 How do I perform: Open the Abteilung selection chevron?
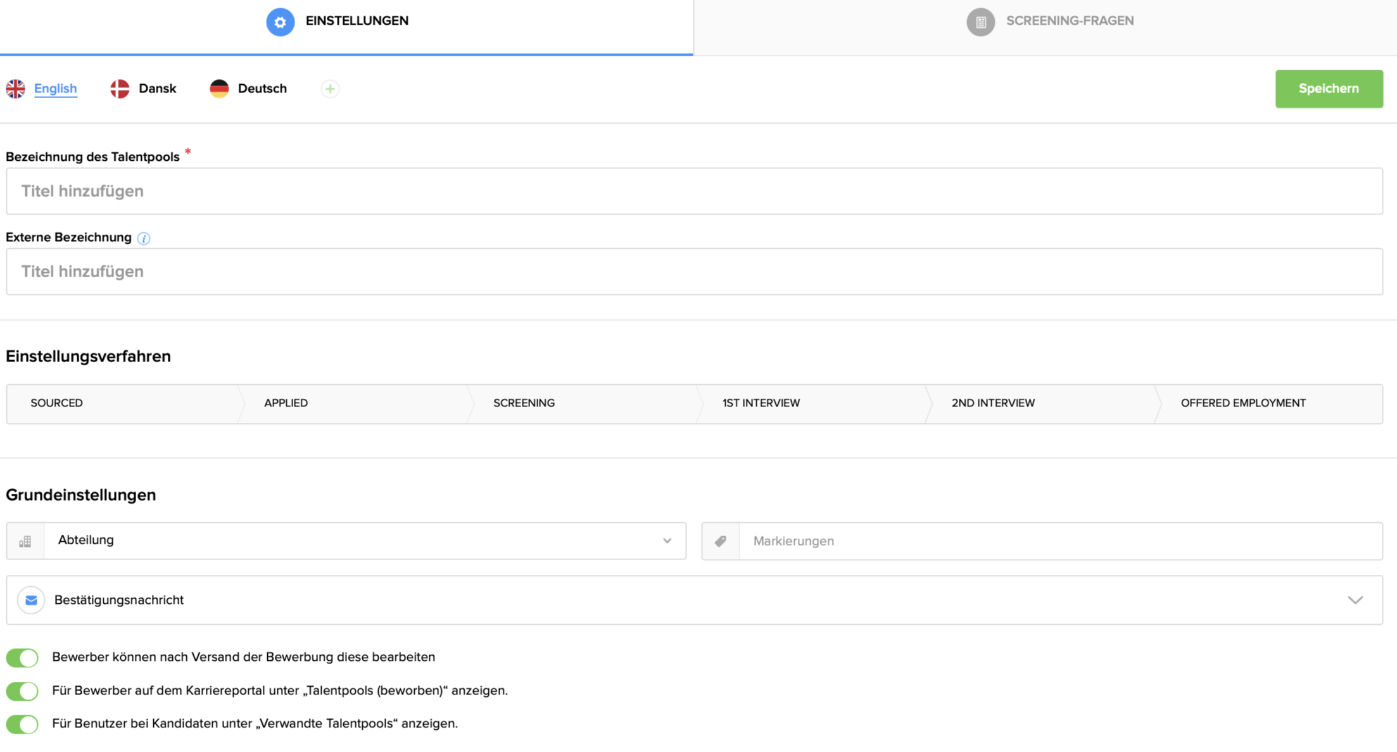click(667, 541)
